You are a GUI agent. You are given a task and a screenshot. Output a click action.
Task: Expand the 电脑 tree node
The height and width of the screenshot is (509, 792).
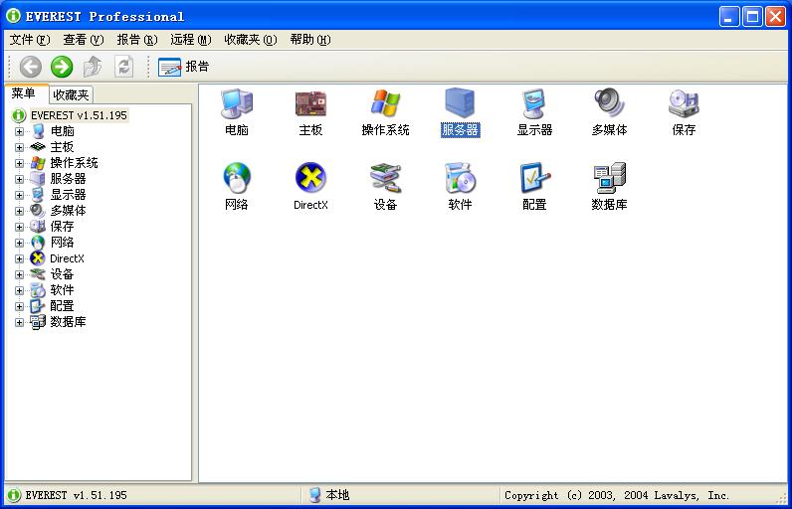pyautogui.click(x=19, y=131)
